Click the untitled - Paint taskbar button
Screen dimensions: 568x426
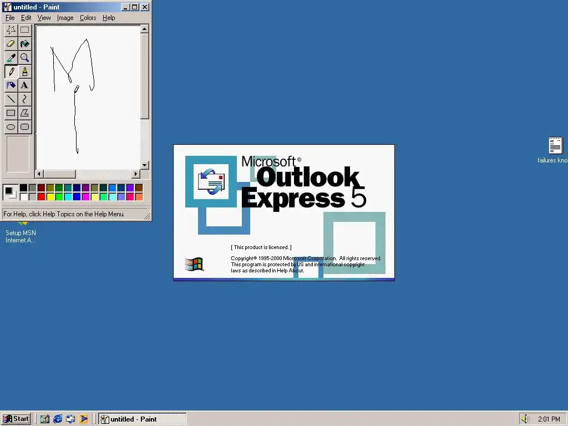(143, 419)
